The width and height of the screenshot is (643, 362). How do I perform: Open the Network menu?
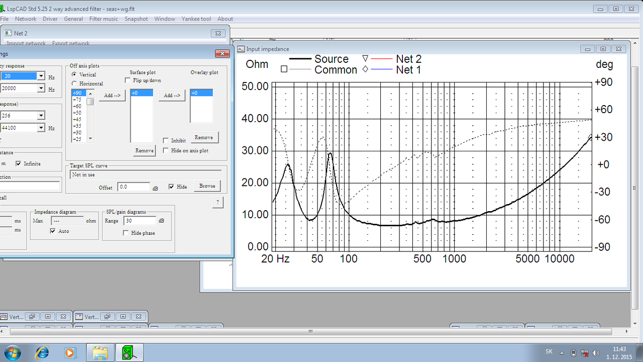click(26, 19)
